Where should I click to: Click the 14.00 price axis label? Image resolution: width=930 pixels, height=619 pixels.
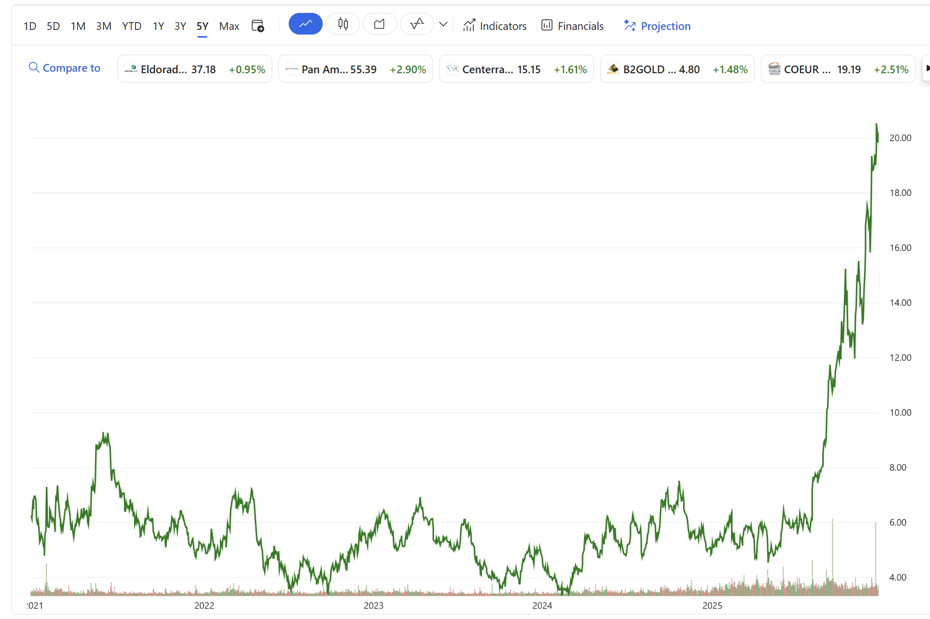pyautogui.click(x=900, y=303)
